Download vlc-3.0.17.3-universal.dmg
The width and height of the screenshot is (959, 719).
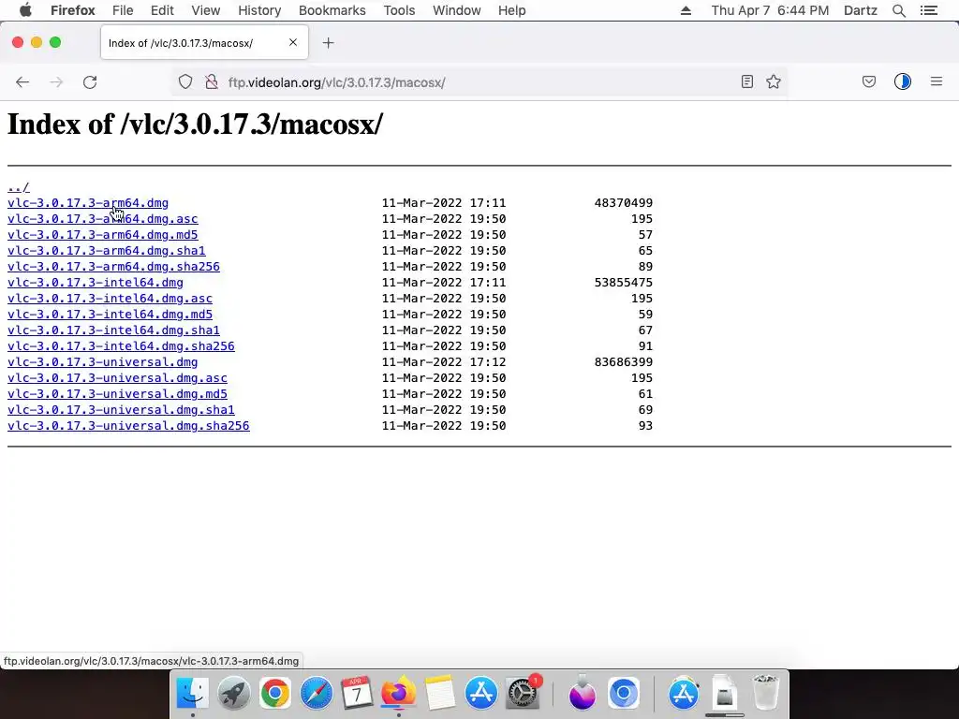point(103,362)
